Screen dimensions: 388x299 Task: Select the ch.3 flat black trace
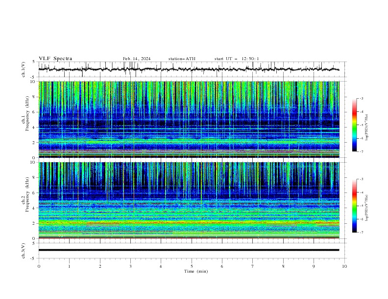pos(189,250)
